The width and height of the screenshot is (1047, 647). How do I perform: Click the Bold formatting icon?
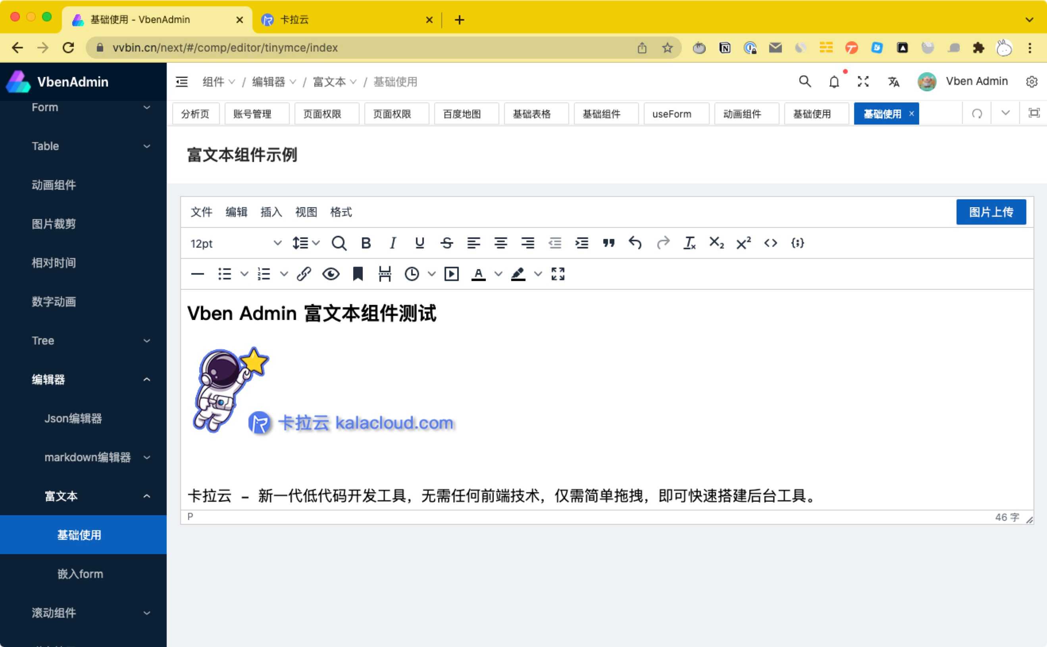366,243
